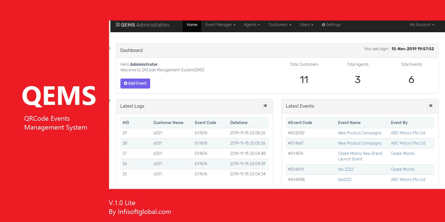Click Cezee Morots in the #EV4691 row
This screenshot has height=222, width=445.
click(402, 169)
